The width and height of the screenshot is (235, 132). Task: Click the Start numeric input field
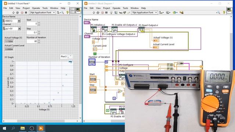[32, 23]
